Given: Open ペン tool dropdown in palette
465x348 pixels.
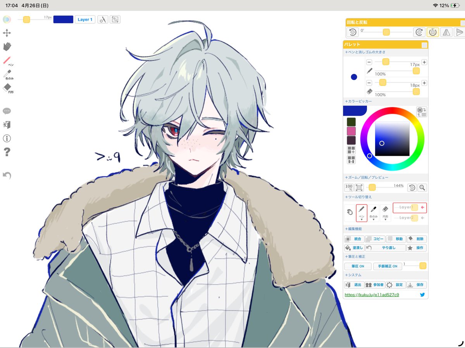Looking at the screenshot, I should tap(362, 213).
